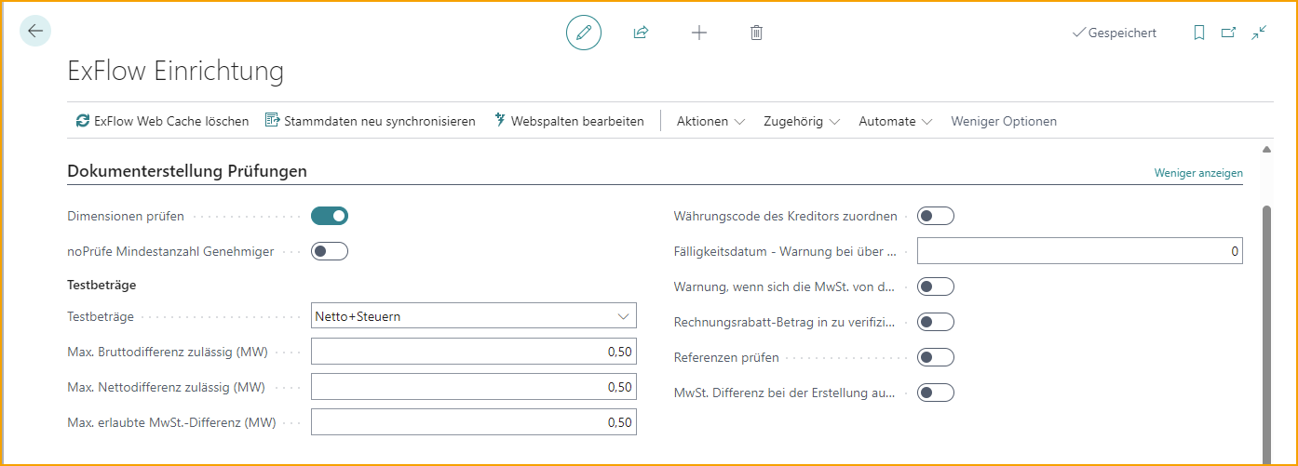Viewport: 1298px width, 466px height.
Task: Open the share icon
Action: tap(641, 33)
